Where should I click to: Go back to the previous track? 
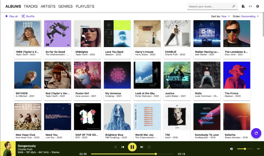[123, 147]
